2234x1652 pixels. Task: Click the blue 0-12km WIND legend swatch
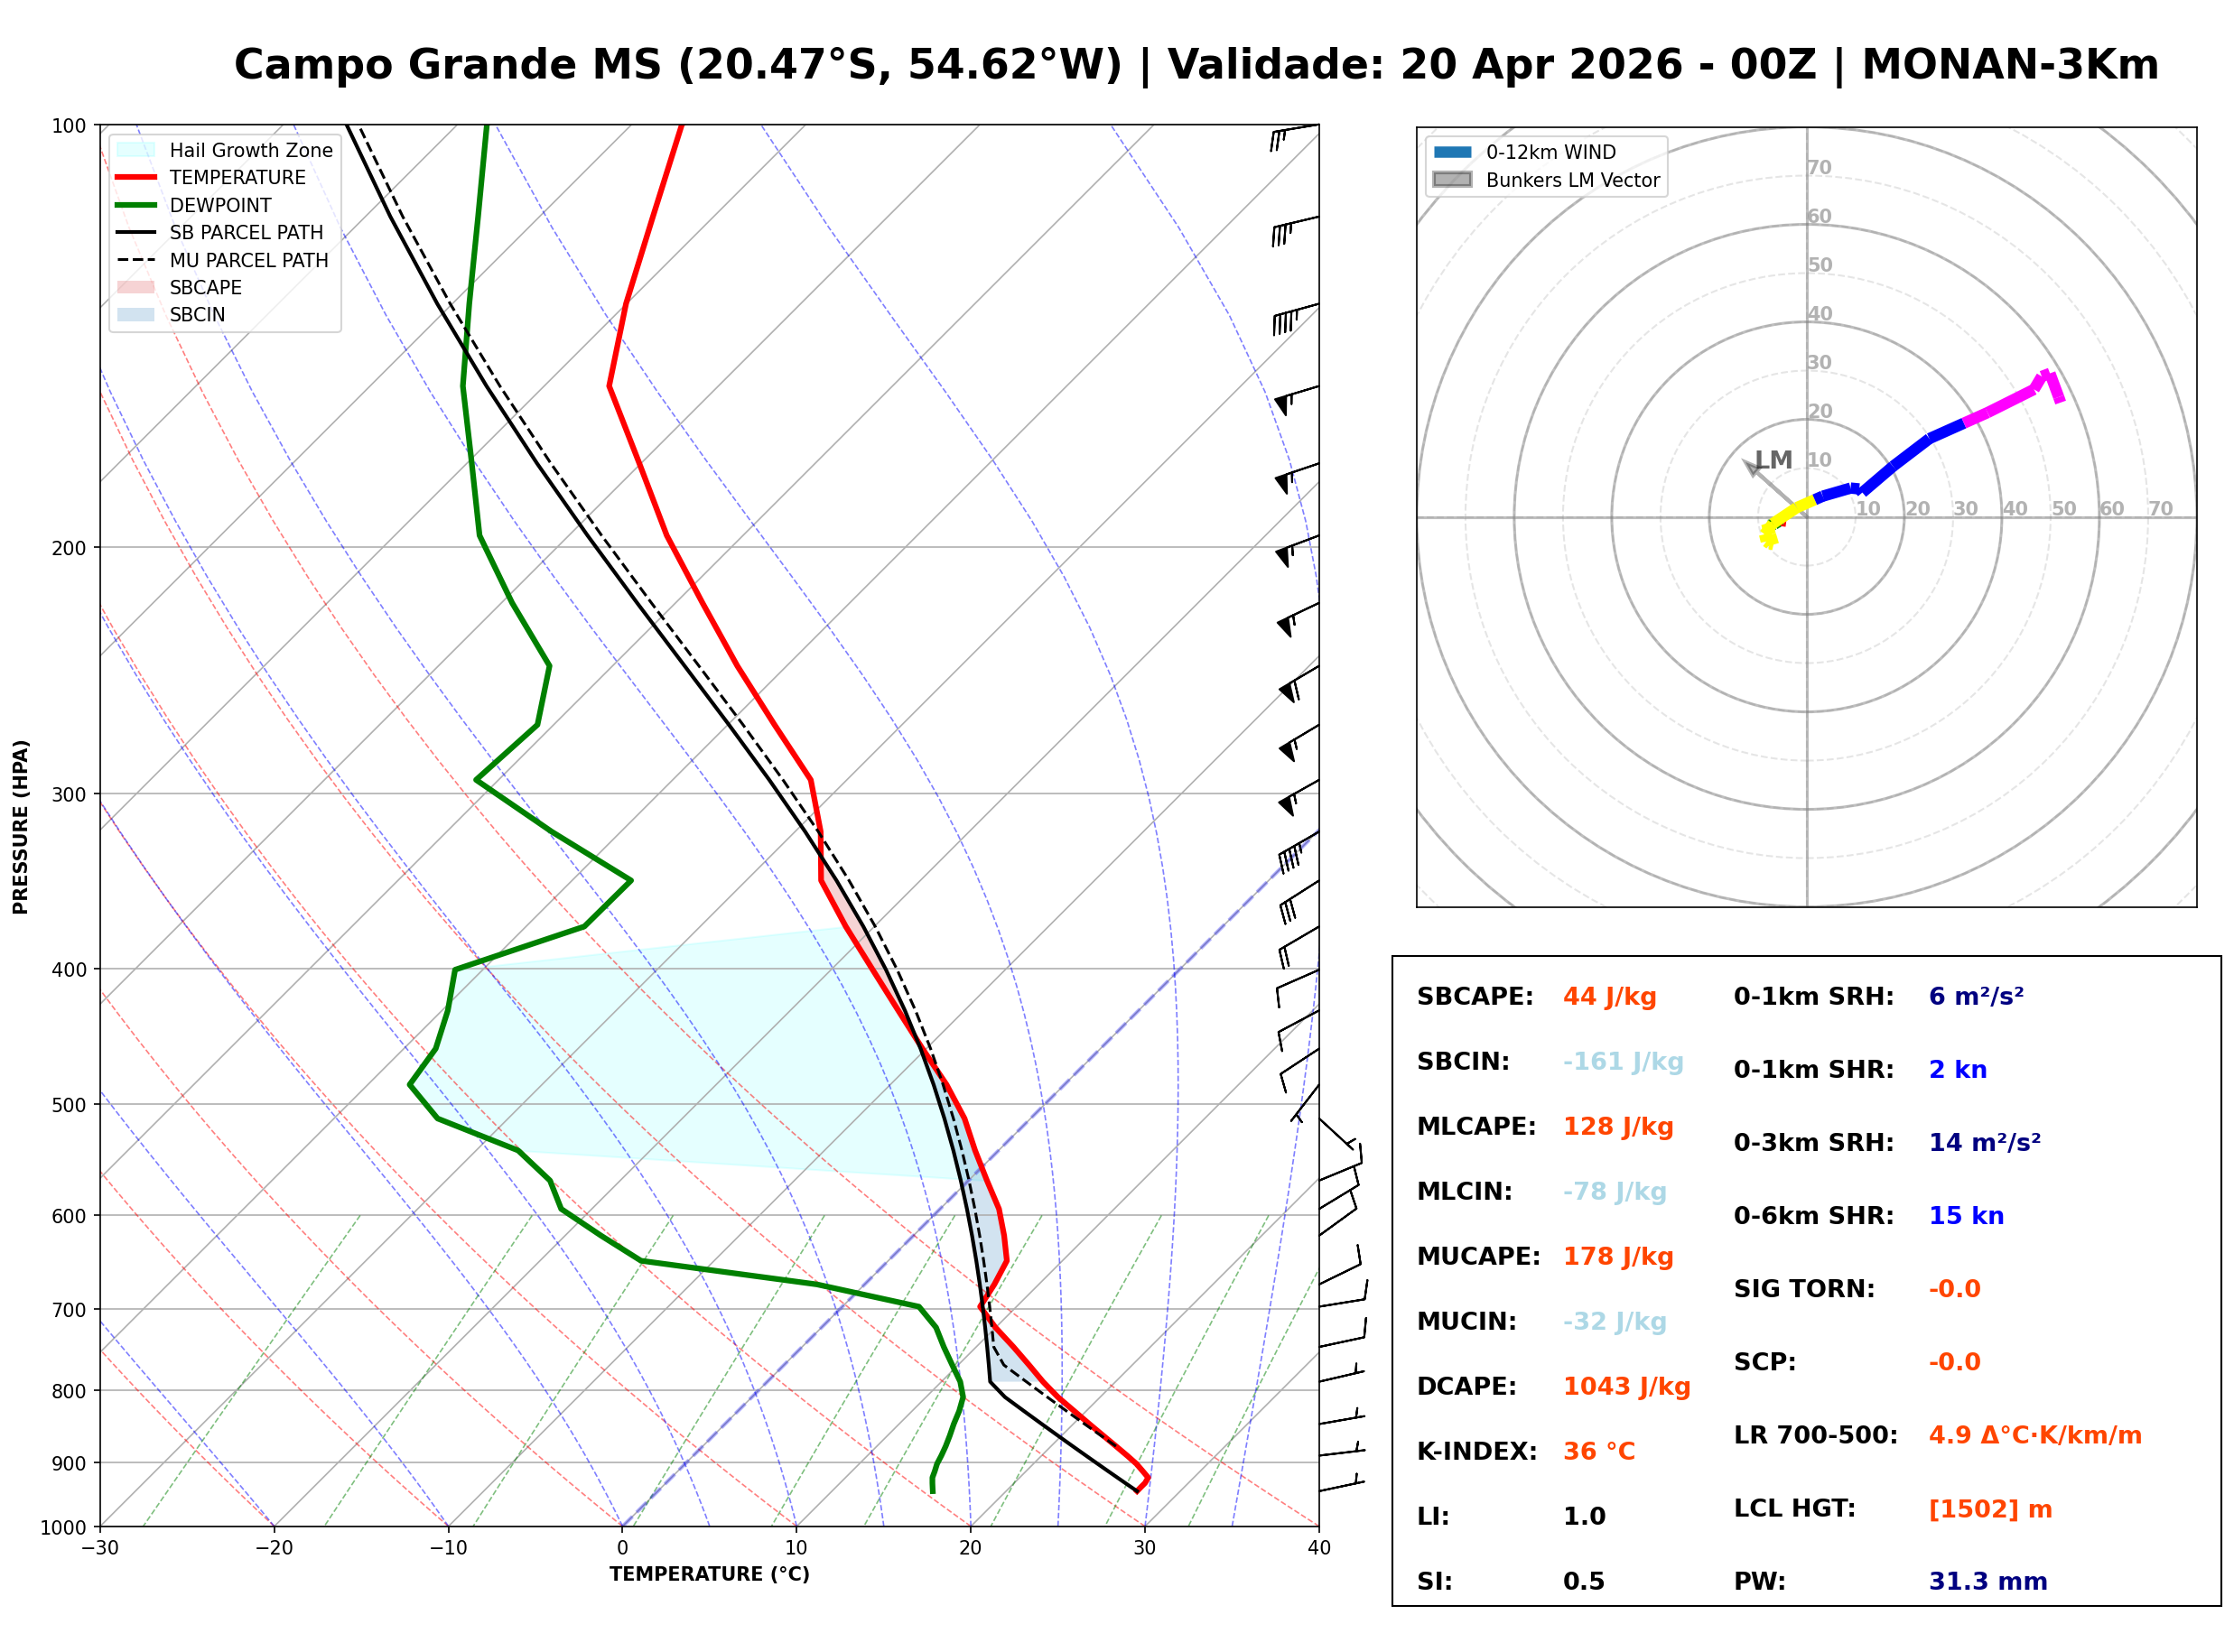(1452, 153)
